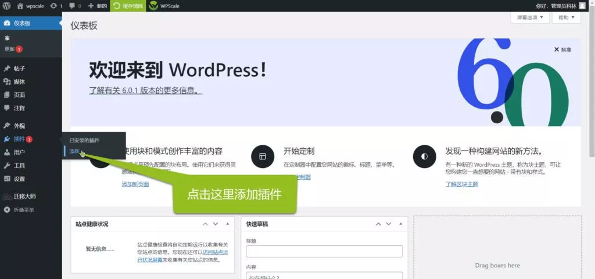This screenshot has height=279, width=595.
Task: Open the WPScale logo menu
Action: coord(164,6)
